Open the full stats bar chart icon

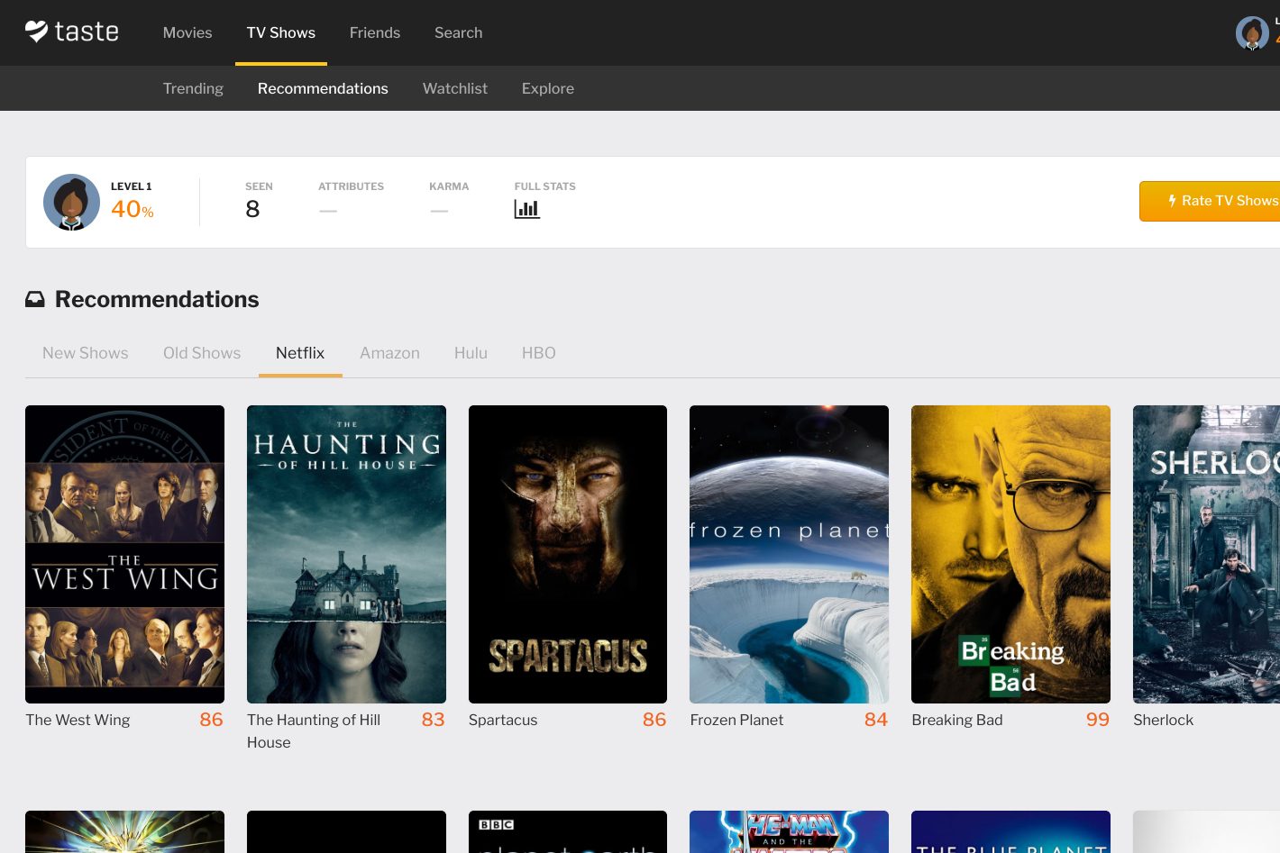pos(527,209)
